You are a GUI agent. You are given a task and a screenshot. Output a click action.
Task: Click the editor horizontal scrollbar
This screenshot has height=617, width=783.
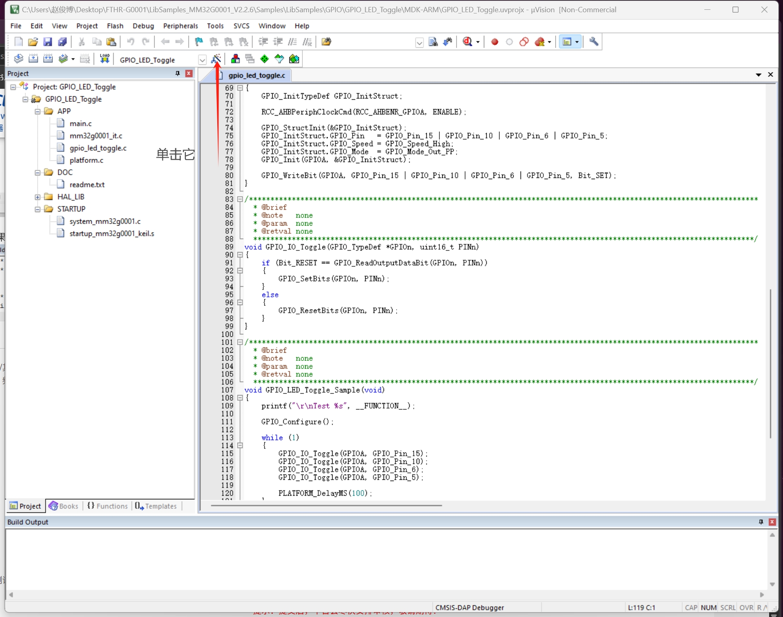tap(326, 505)
